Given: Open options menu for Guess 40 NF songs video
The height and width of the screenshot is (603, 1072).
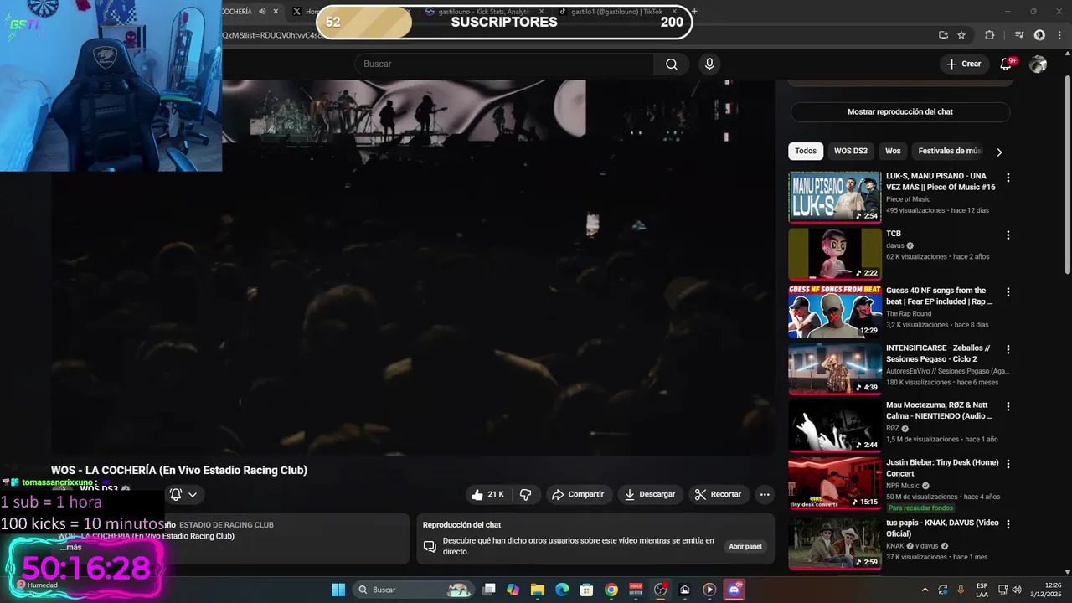Looking at the screenshot, I should [x=1008, y=292].
